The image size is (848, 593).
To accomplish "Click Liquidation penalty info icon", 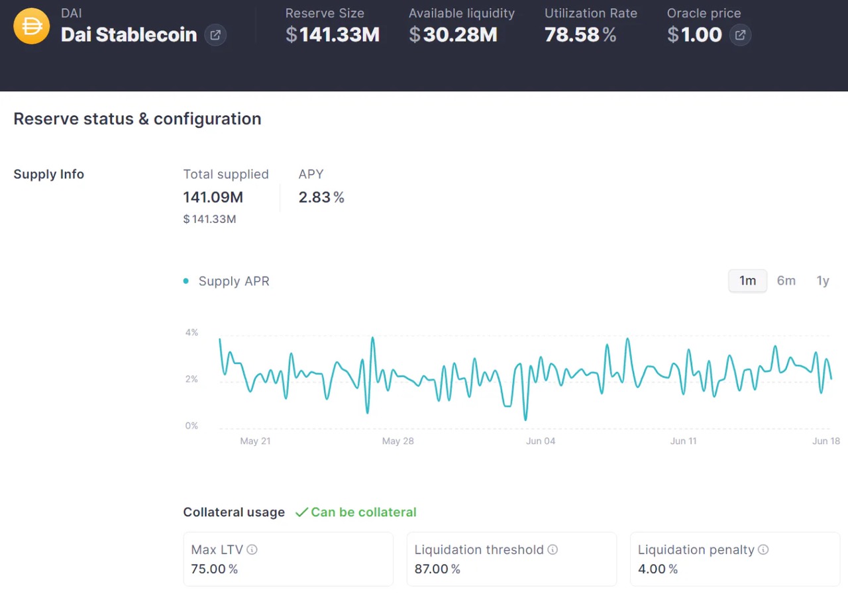I will click(x=763, y=549).
